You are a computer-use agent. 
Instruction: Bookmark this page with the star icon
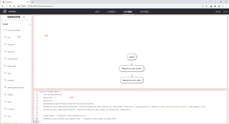(x=206, y=6)
